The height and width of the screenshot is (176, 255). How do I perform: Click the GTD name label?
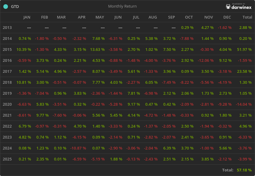coord(15,6)
